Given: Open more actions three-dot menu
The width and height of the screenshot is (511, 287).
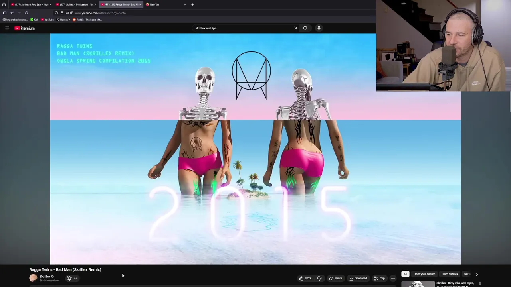Looking at the screenshot, I should [393, 278].
